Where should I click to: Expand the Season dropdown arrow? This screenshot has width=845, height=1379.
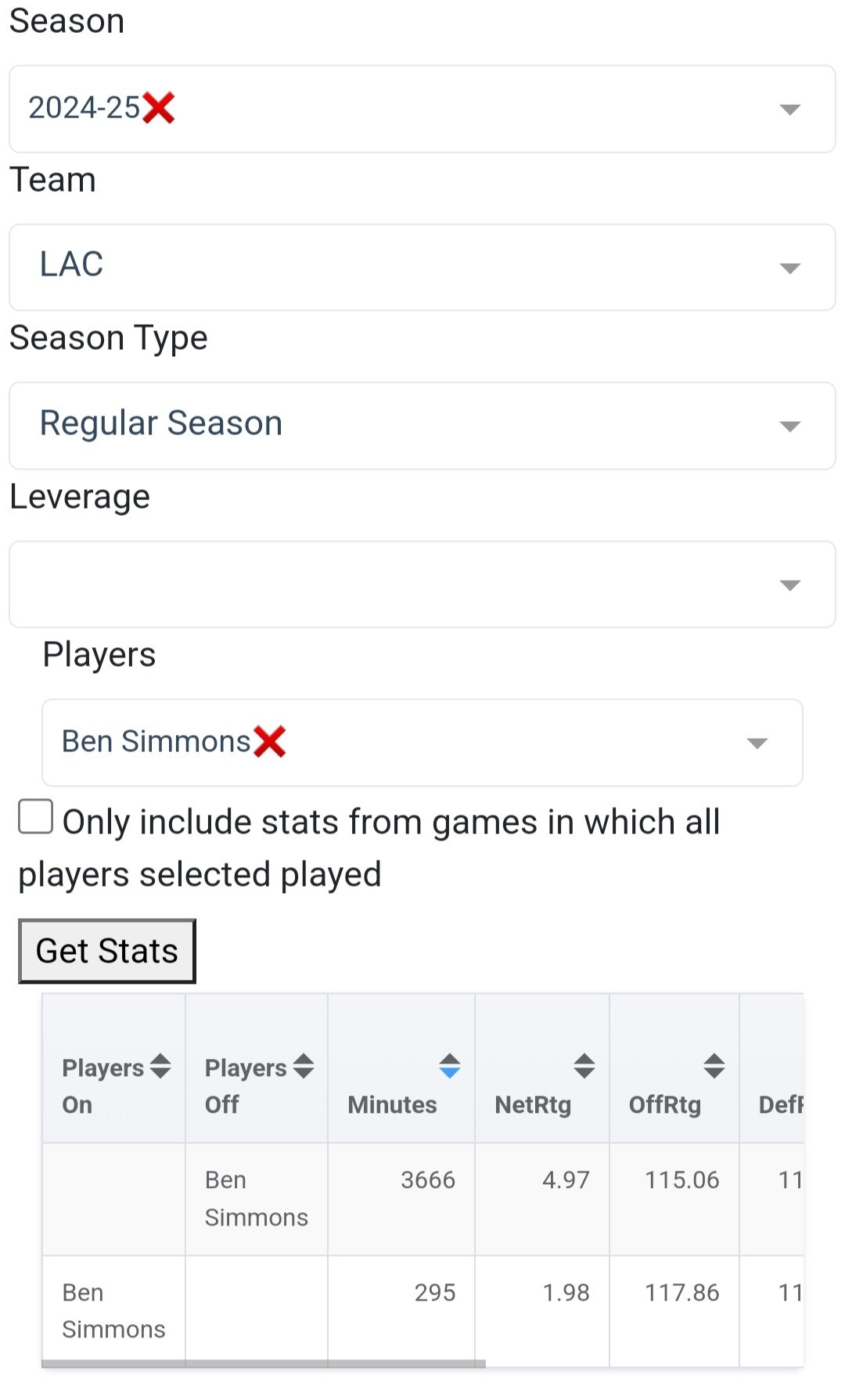click(790, 110)
